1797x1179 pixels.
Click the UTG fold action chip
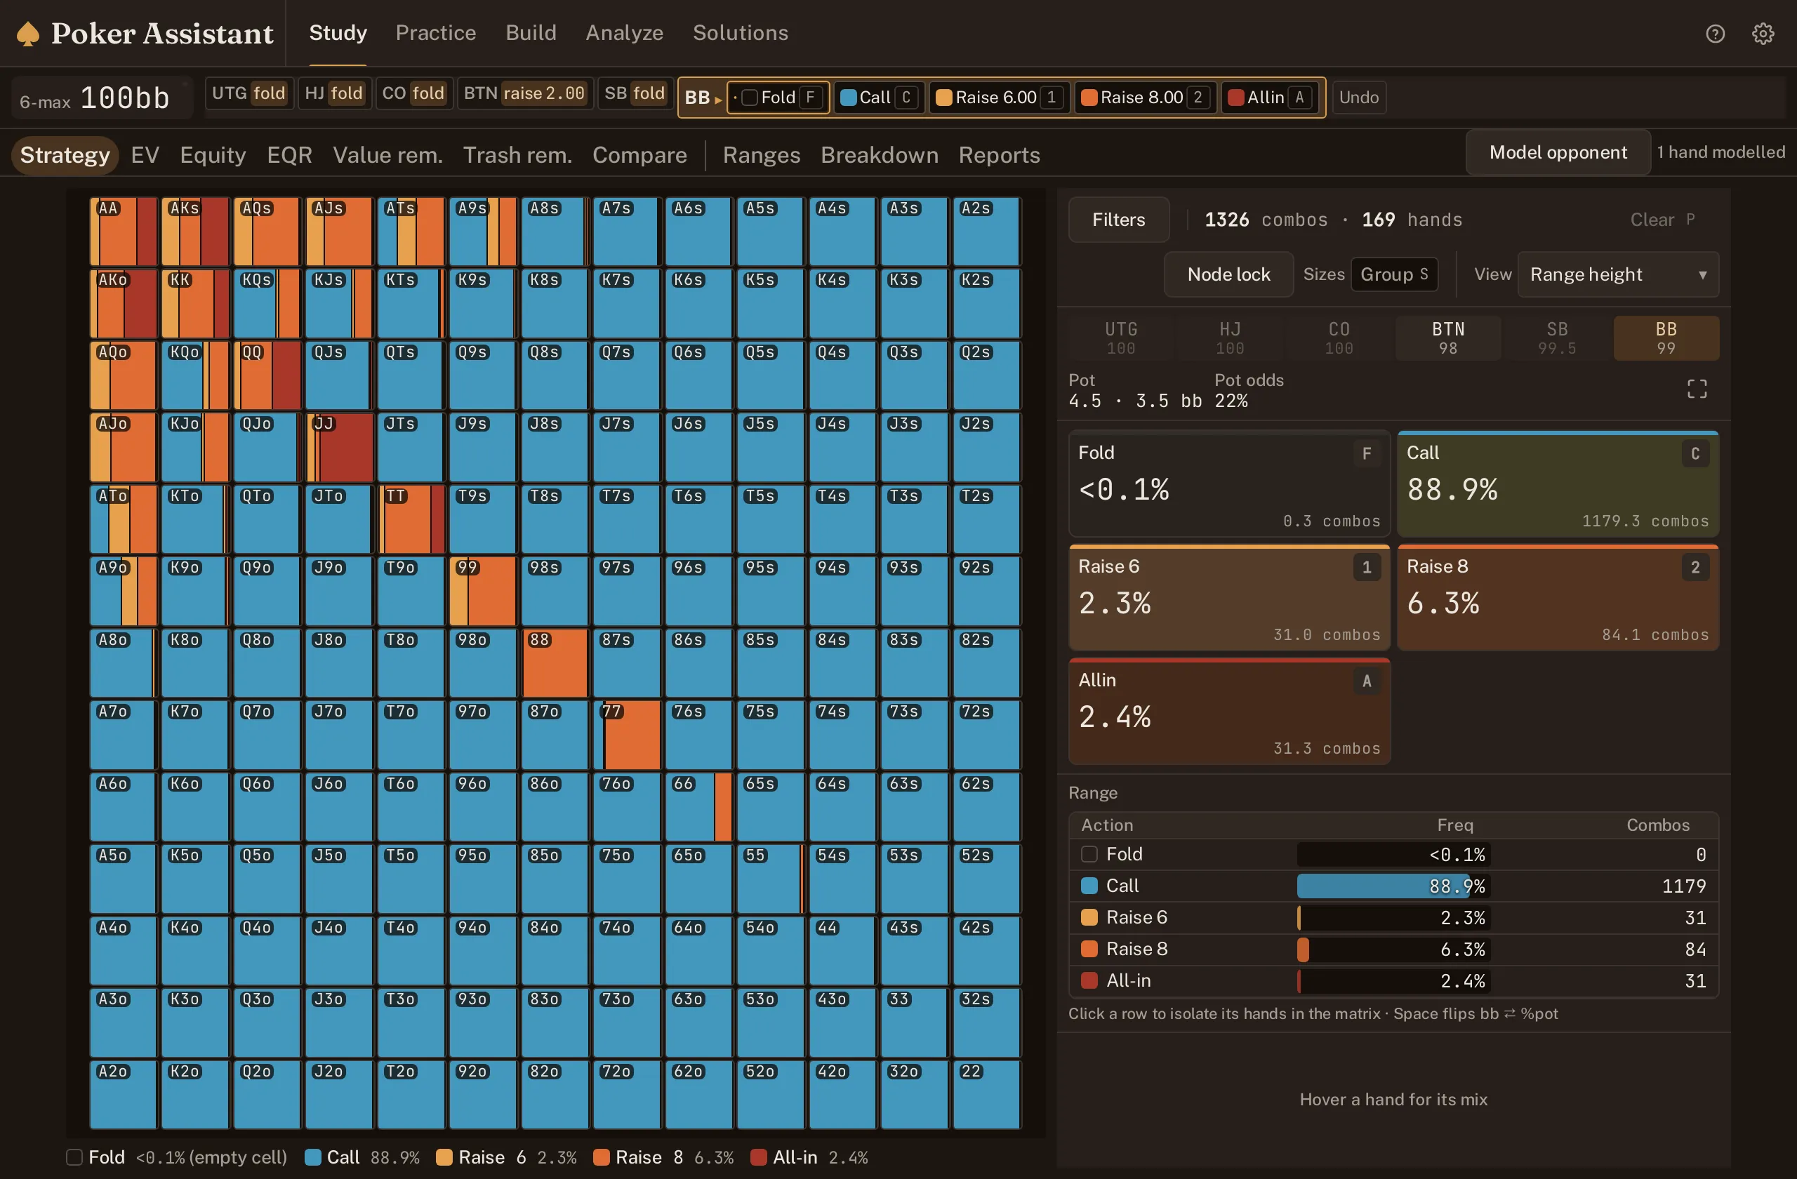coord(248,93)
